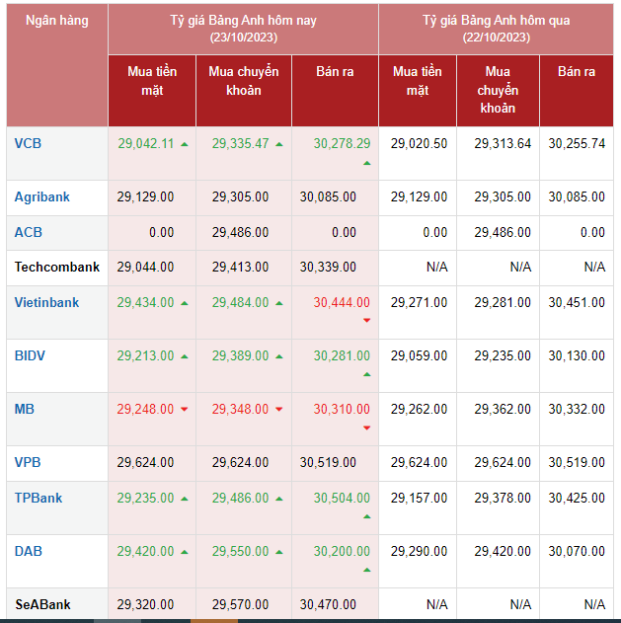The width and height of the screenshot is (621, 623).
Task: Open the VPB bank link
Action: tap(28, 462)
